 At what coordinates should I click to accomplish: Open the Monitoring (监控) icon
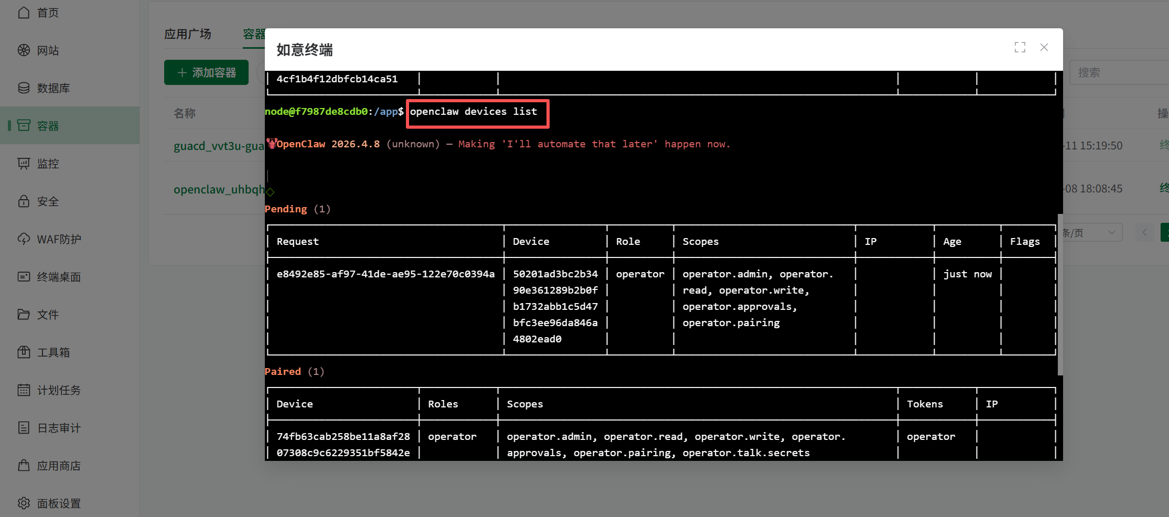24,164
